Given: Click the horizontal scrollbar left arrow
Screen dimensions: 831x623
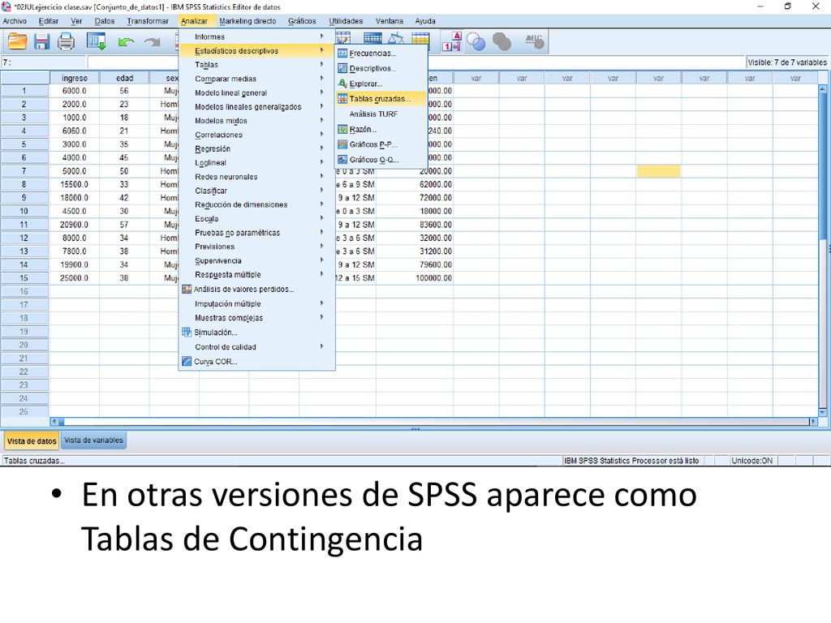Looking at the screenshot, I should tap(54, 422).
